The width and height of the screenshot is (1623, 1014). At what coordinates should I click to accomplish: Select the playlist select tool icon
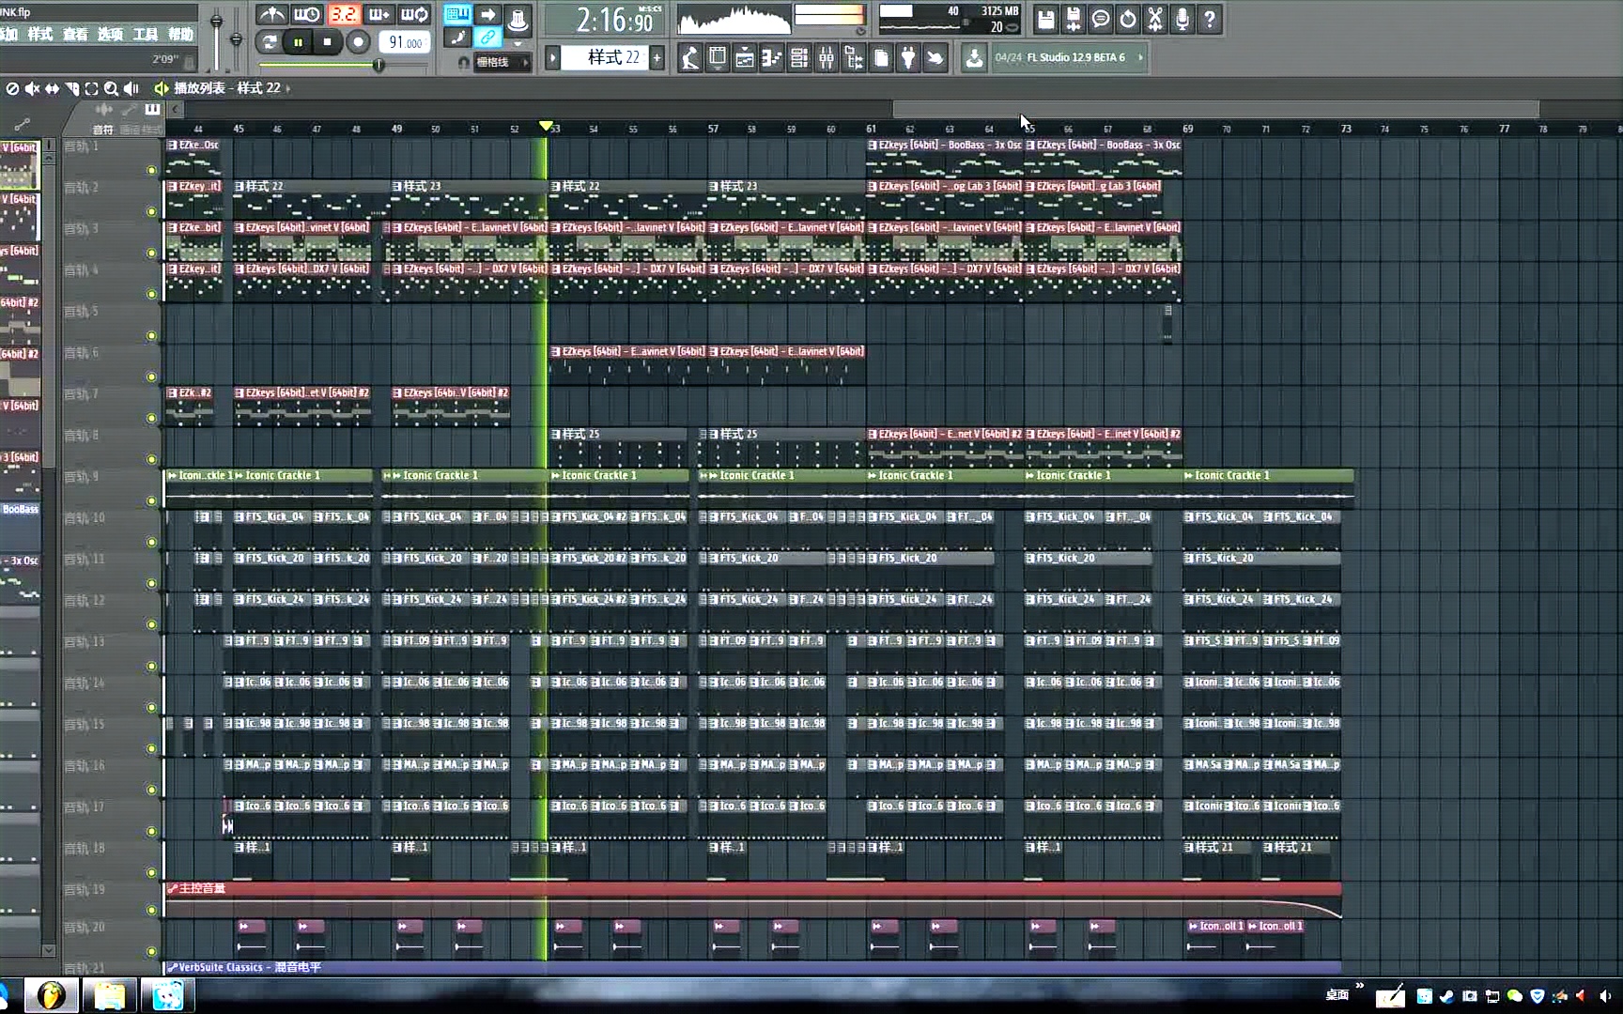tap(91, 88)
